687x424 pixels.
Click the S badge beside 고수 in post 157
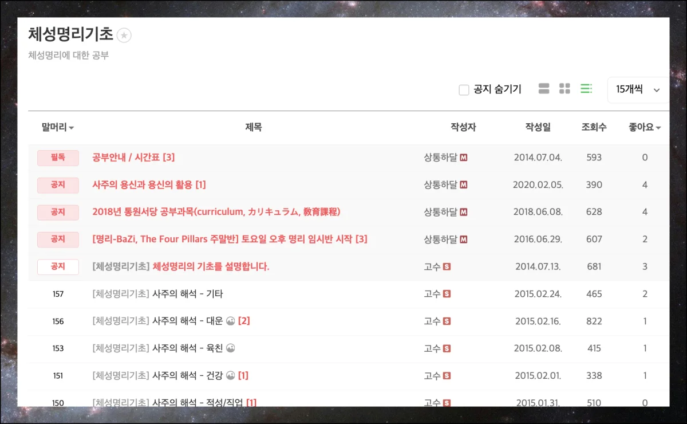coord(447,294)
